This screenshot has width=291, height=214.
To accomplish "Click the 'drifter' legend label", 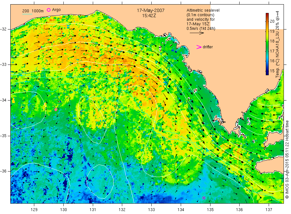I will point(208,47).
